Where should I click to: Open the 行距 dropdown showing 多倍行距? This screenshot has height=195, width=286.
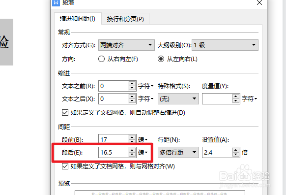tap(178, 152)
